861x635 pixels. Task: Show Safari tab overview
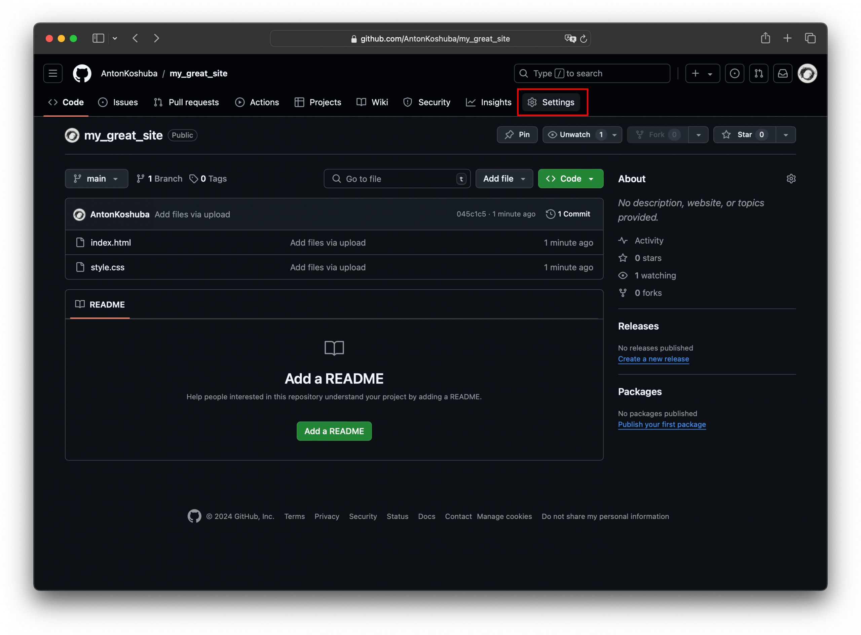(x=810, y=38)
